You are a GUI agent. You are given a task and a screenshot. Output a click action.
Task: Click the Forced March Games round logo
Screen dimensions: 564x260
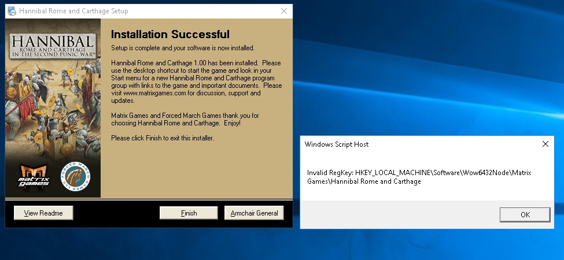tap(75, 176)
